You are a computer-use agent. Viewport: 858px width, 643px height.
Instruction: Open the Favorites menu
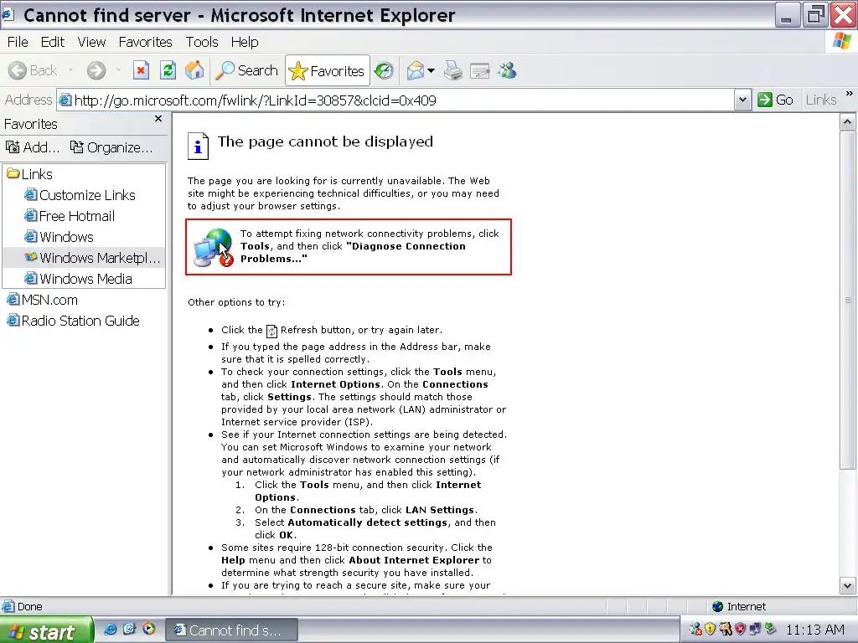coord(145,42)
